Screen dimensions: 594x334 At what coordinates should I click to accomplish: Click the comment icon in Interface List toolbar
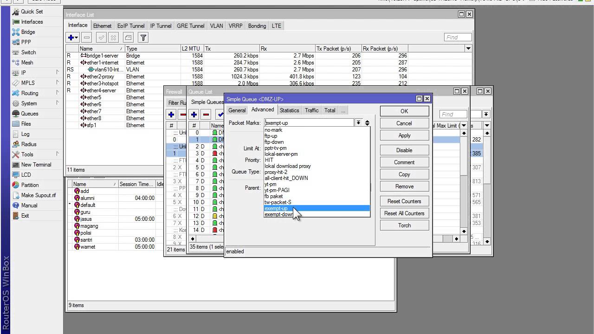(128, 38)
